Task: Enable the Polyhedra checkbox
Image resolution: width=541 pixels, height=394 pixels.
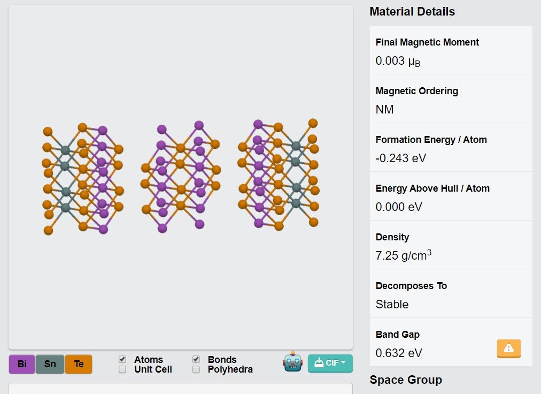Action: [196, 369]
